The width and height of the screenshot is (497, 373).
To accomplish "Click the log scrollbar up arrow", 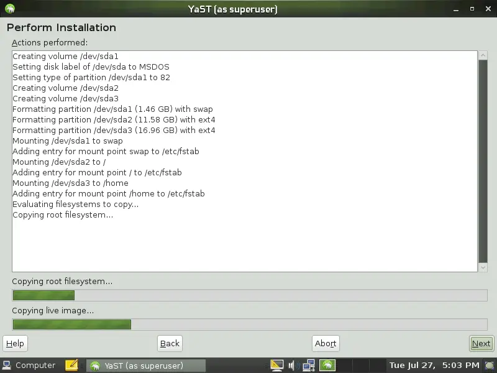I will click(x=483, y=55).
